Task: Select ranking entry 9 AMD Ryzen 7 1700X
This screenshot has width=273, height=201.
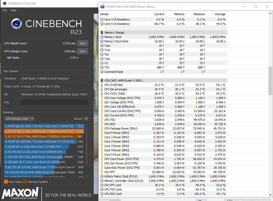Action: pyautogui.click(x=44, y=167)
